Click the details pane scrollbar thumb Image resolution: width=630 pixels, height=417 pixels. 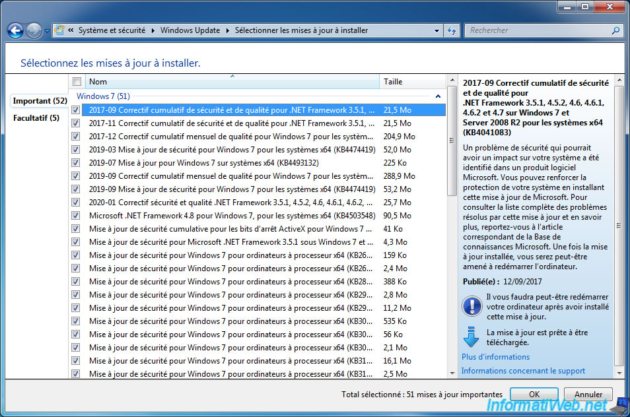619,226
